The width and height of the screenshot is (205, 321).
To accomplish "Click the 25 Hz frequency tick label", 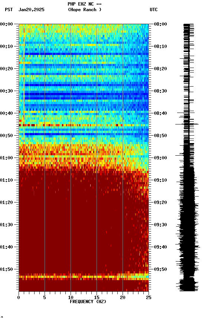I will tap(149, 298).
